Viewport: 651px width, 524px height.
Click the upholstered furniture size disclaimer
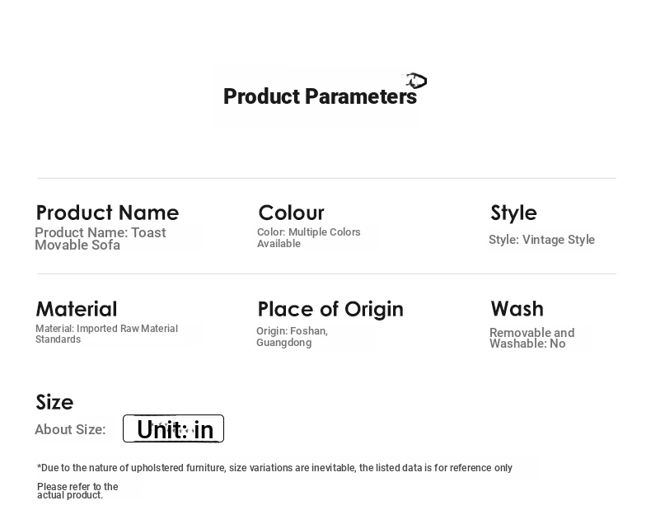coord(274,468)
